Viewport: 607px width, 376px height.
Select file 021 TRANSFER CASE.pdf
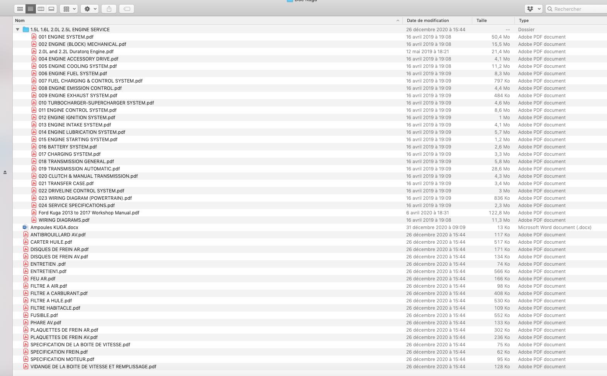tap(66, 183)
